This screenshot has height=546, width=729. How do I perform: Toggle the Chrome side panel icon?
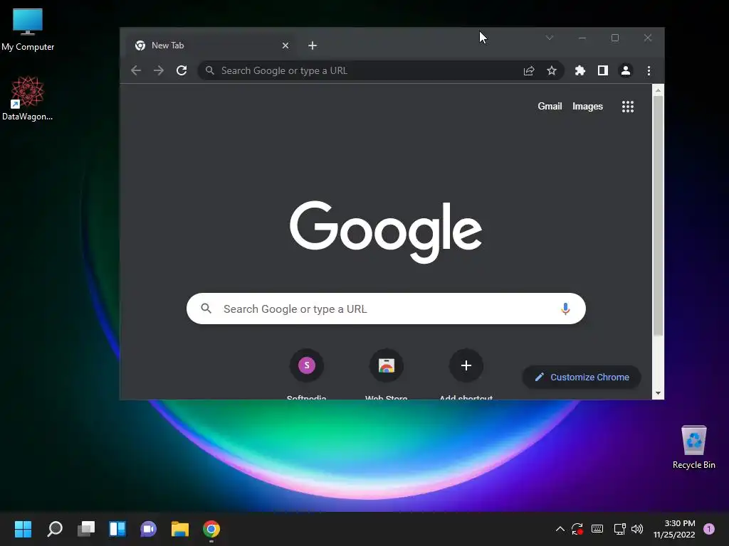pos(602,70)
